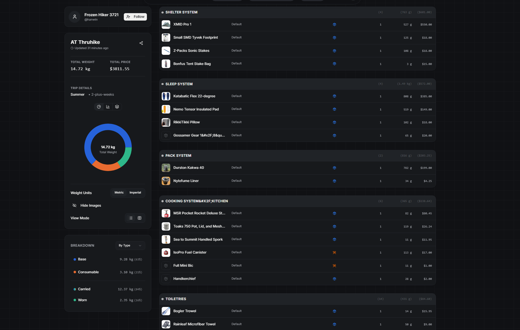
Task: Click the share icon beside AT Thruhike
Action: coord(141,43)
